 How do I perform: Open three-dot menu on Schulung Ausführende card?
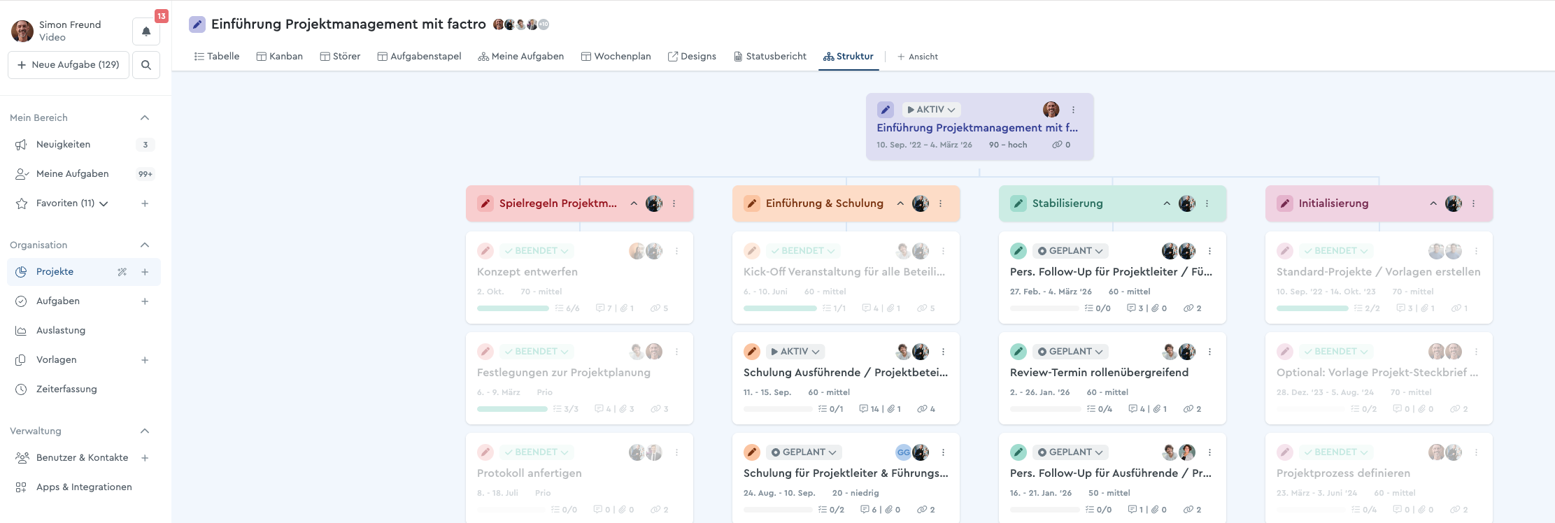(944, 352)
